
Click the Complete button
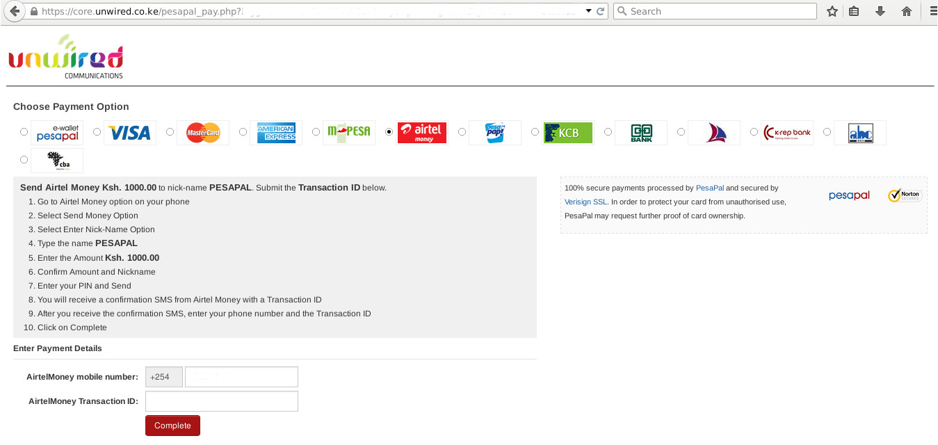pos(172,426)
